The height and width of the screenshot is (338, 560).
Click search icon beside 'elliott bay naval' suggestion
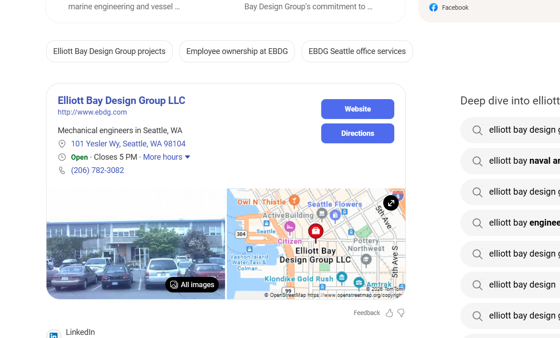pyautogui.click(x=477, y=161)
